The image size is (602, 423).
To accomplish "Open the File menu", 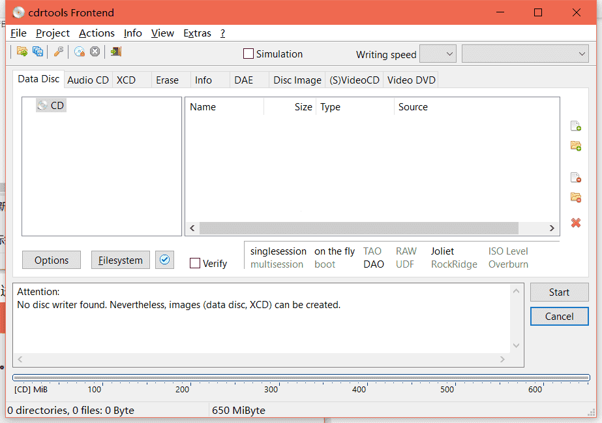I will tap(18, 33).
